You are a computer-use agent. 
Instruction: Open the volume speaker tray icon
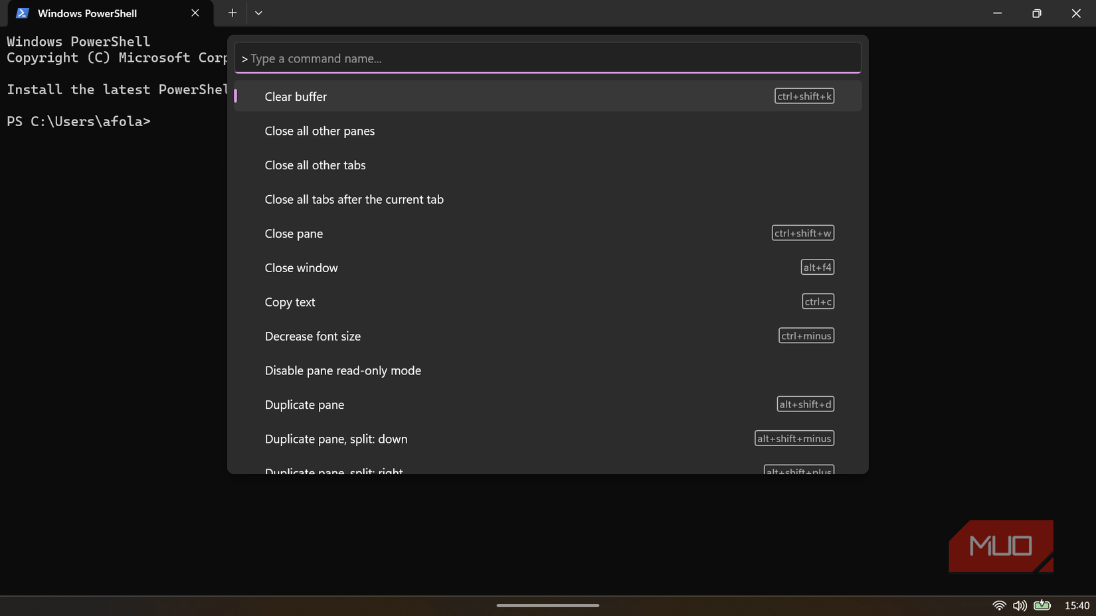point(1020,605)
